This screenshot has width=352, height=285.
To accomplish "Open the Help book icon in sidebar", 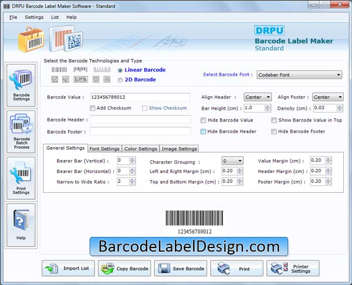I will point(21,225).
